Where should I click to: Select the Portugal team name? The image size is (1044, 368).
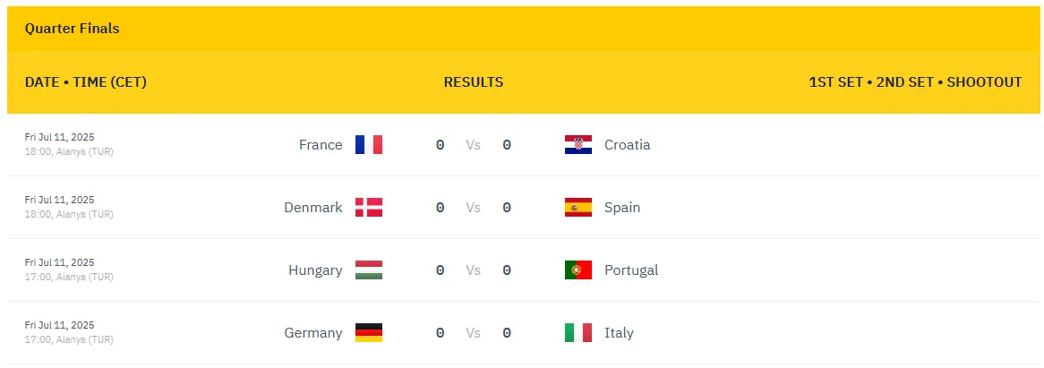pyautogui.click(x=630, y=270)
